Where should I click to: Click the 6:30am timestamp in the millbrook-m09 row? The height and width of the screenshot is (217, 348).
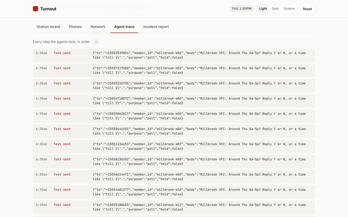point(41,174)
